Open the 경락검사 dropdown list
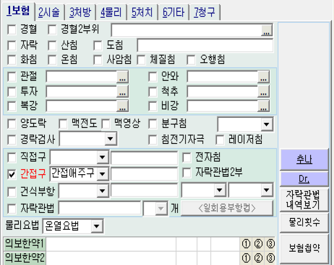The height and width of the screenshot is (265, 334). coord(110,139)
